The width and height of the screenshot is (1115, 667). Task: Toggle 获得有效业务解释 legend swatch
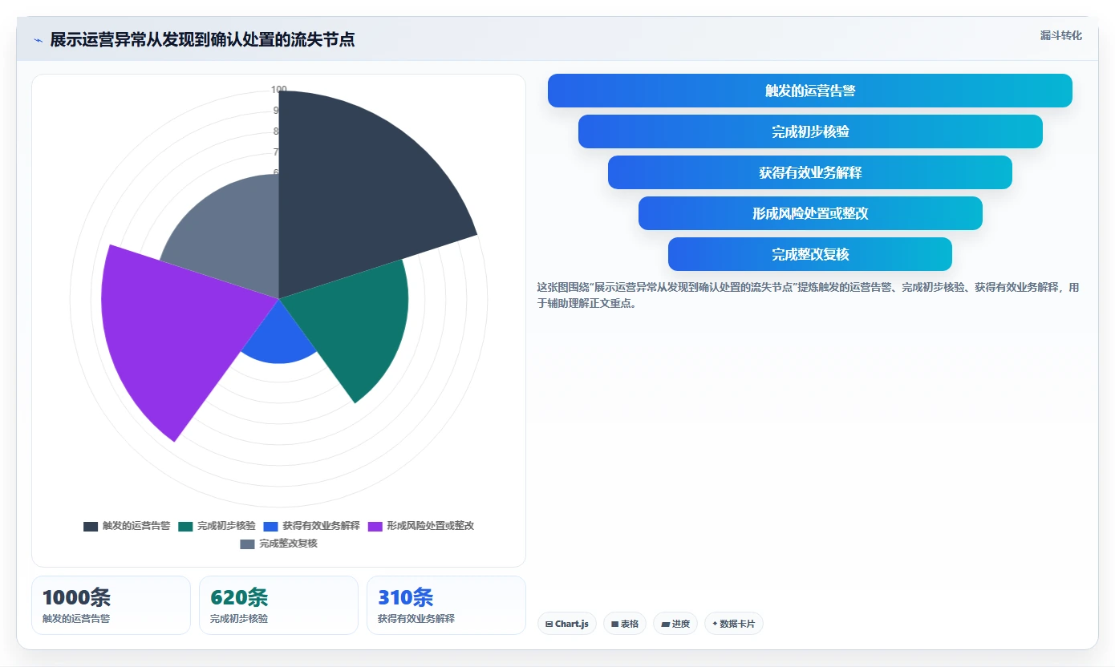pyautogui.click(x=271, y=526)
